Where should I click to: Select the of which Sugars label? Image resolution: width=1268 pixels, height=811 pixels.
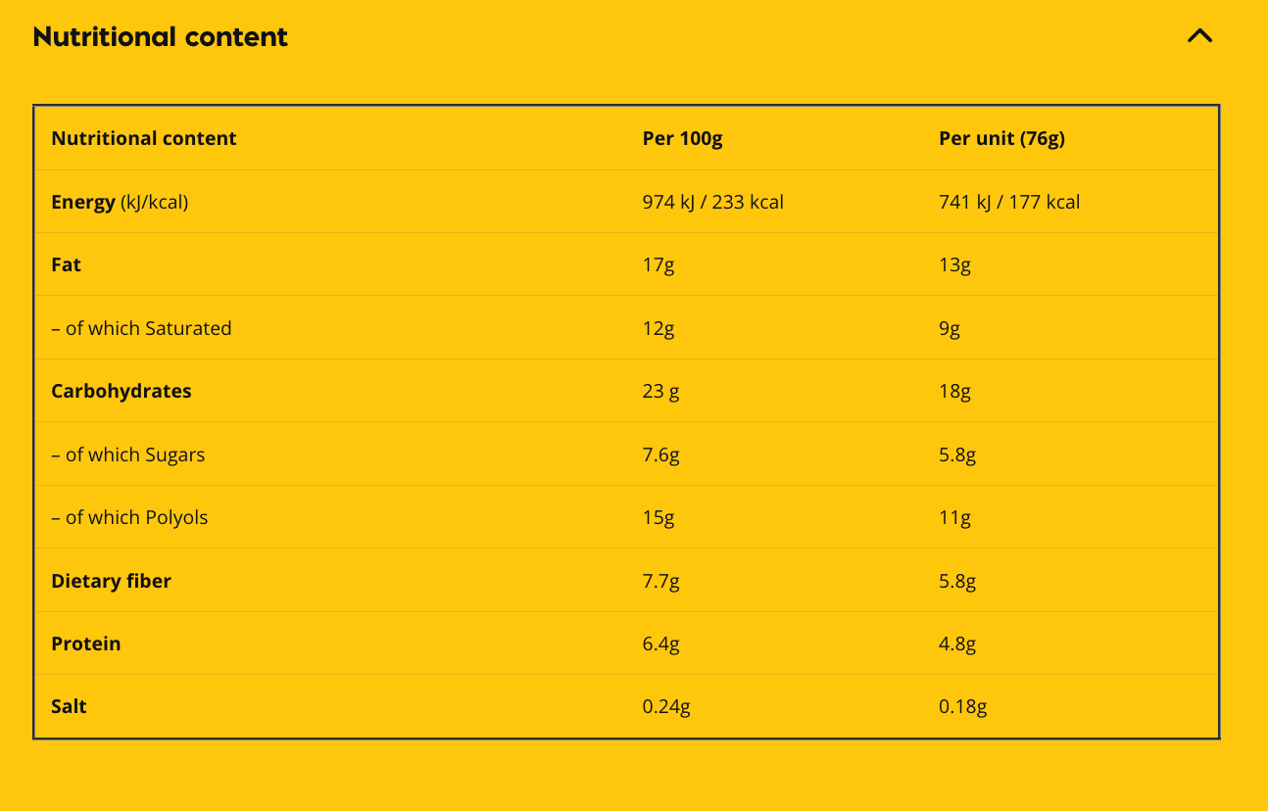pyautogui.click(x=127, y=454)
